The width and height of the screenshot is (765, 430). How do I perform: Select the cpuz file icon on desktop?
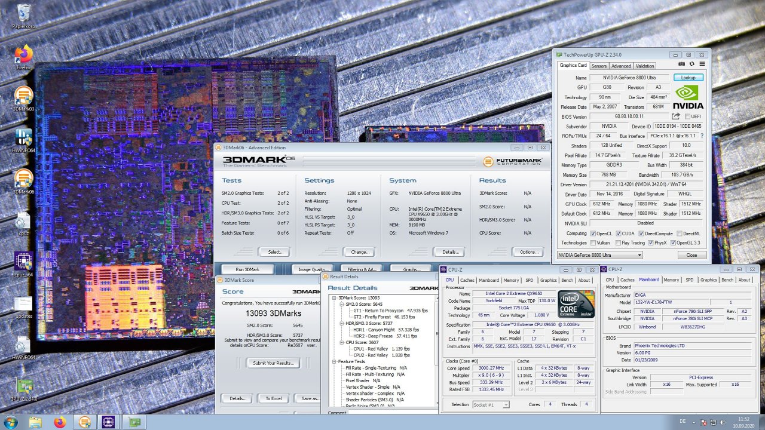click(24, 222)
